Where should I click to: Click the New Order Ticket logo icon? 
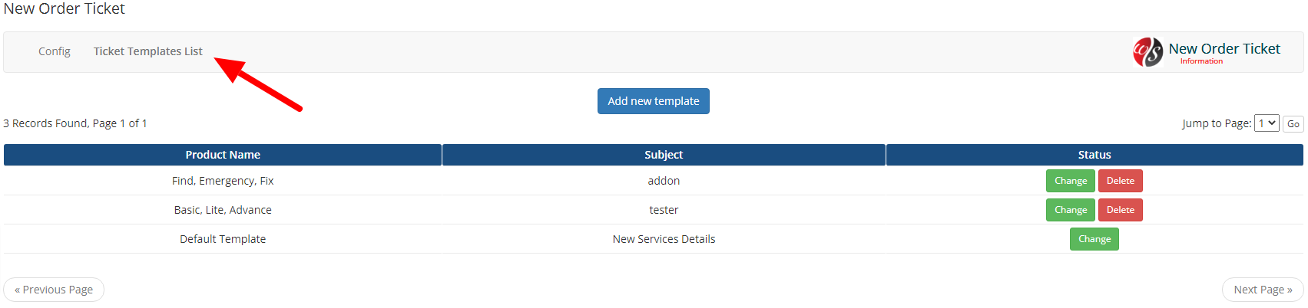1147,52
